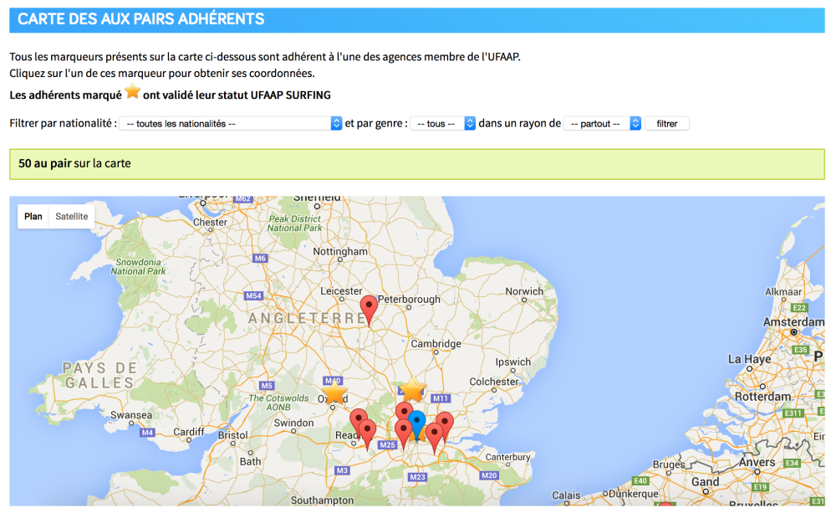The height and width of the screenshot is (513, 836).
Task: Click the red marker between Leicester and Peterborough
Action: [369, 310]
